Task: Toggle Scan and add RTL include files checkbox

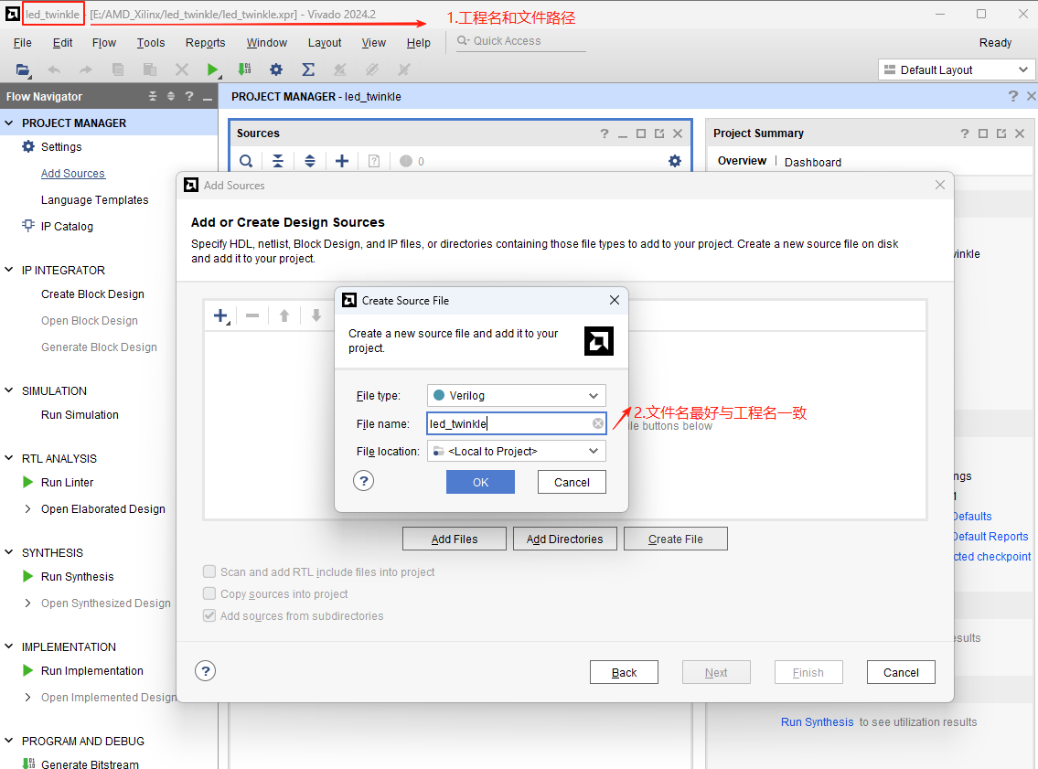Action: coord(209,571)
